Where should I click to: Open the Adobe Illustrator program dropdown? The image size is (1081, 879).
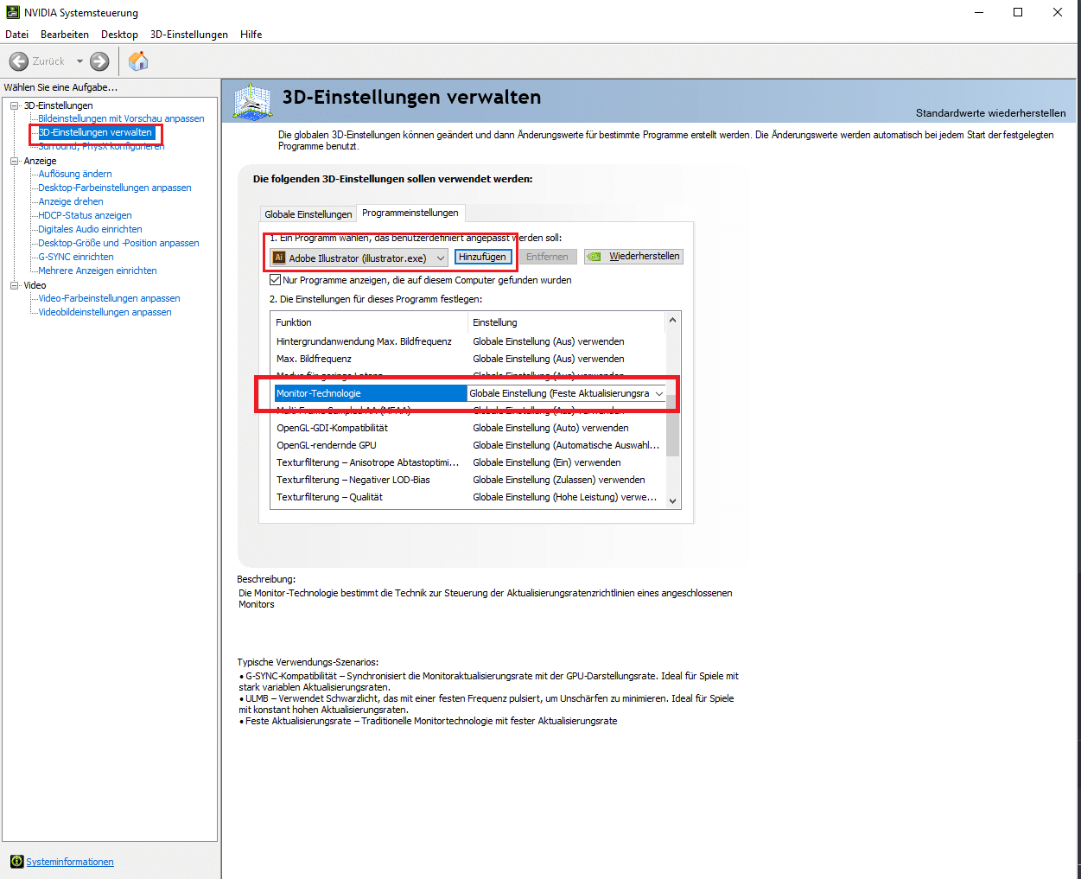click(x=359, y=258)
